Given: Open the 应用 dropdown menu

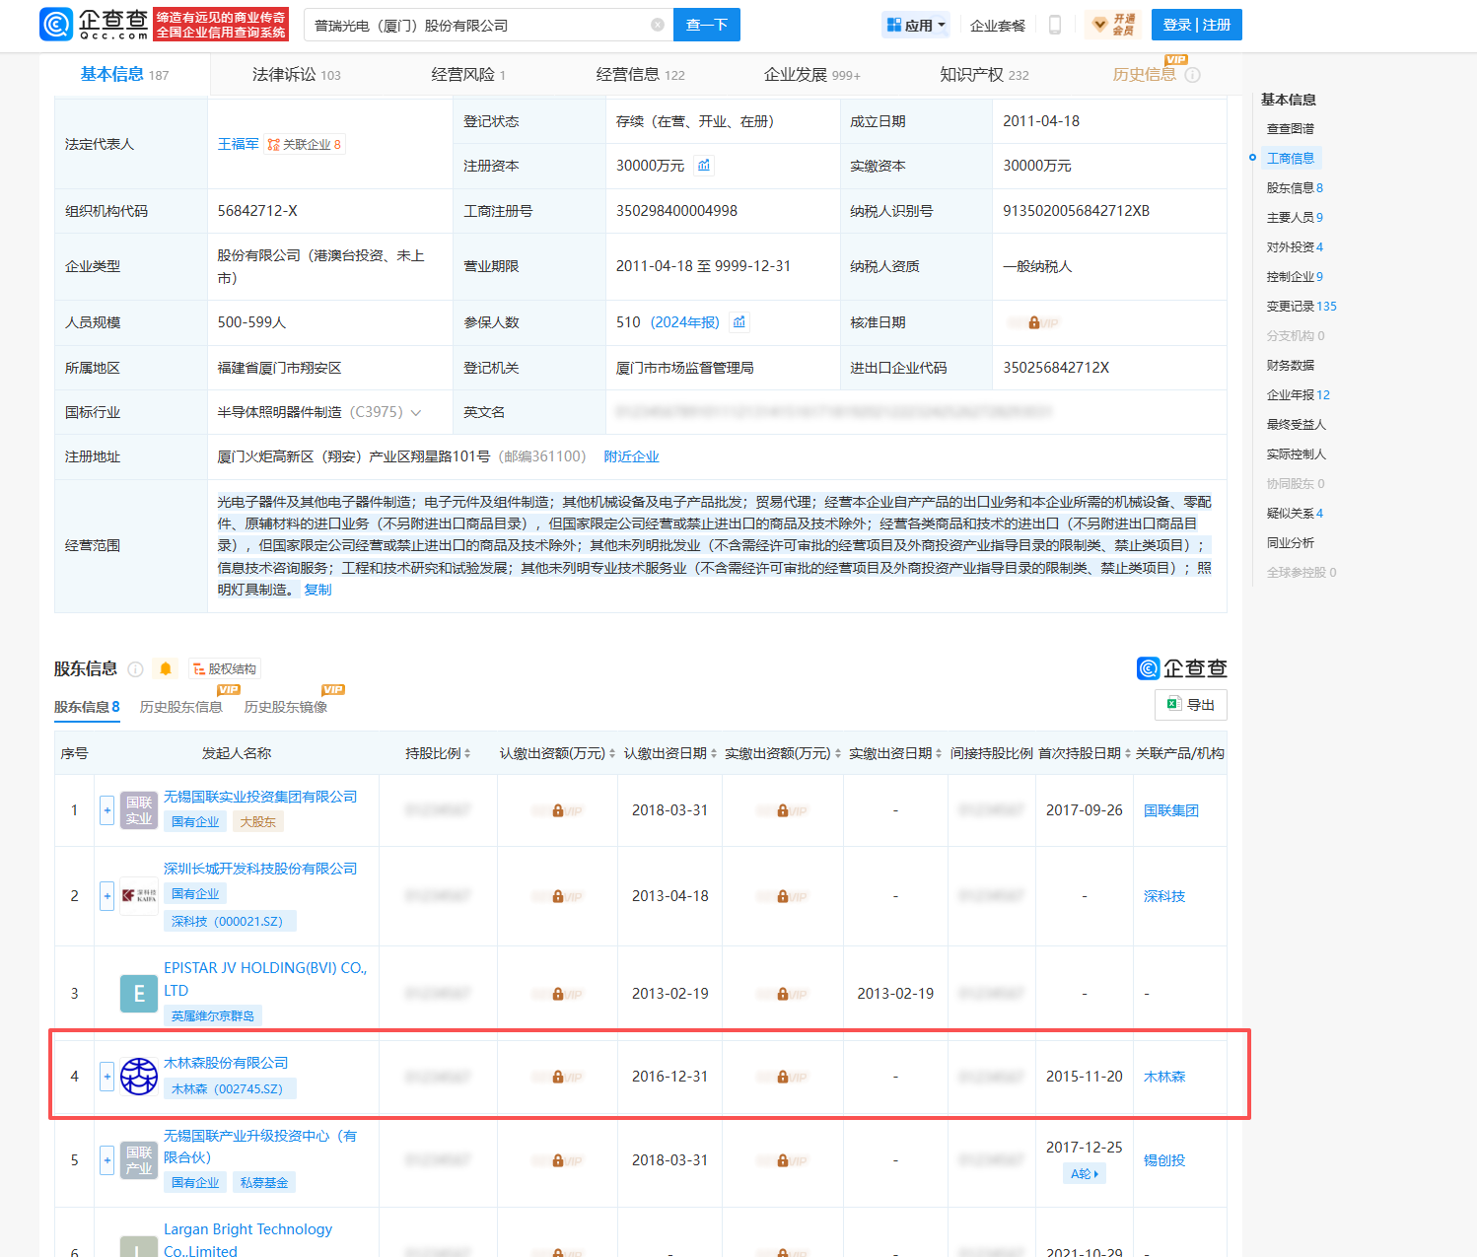Looking at the screenshot, I should point(916,25).
